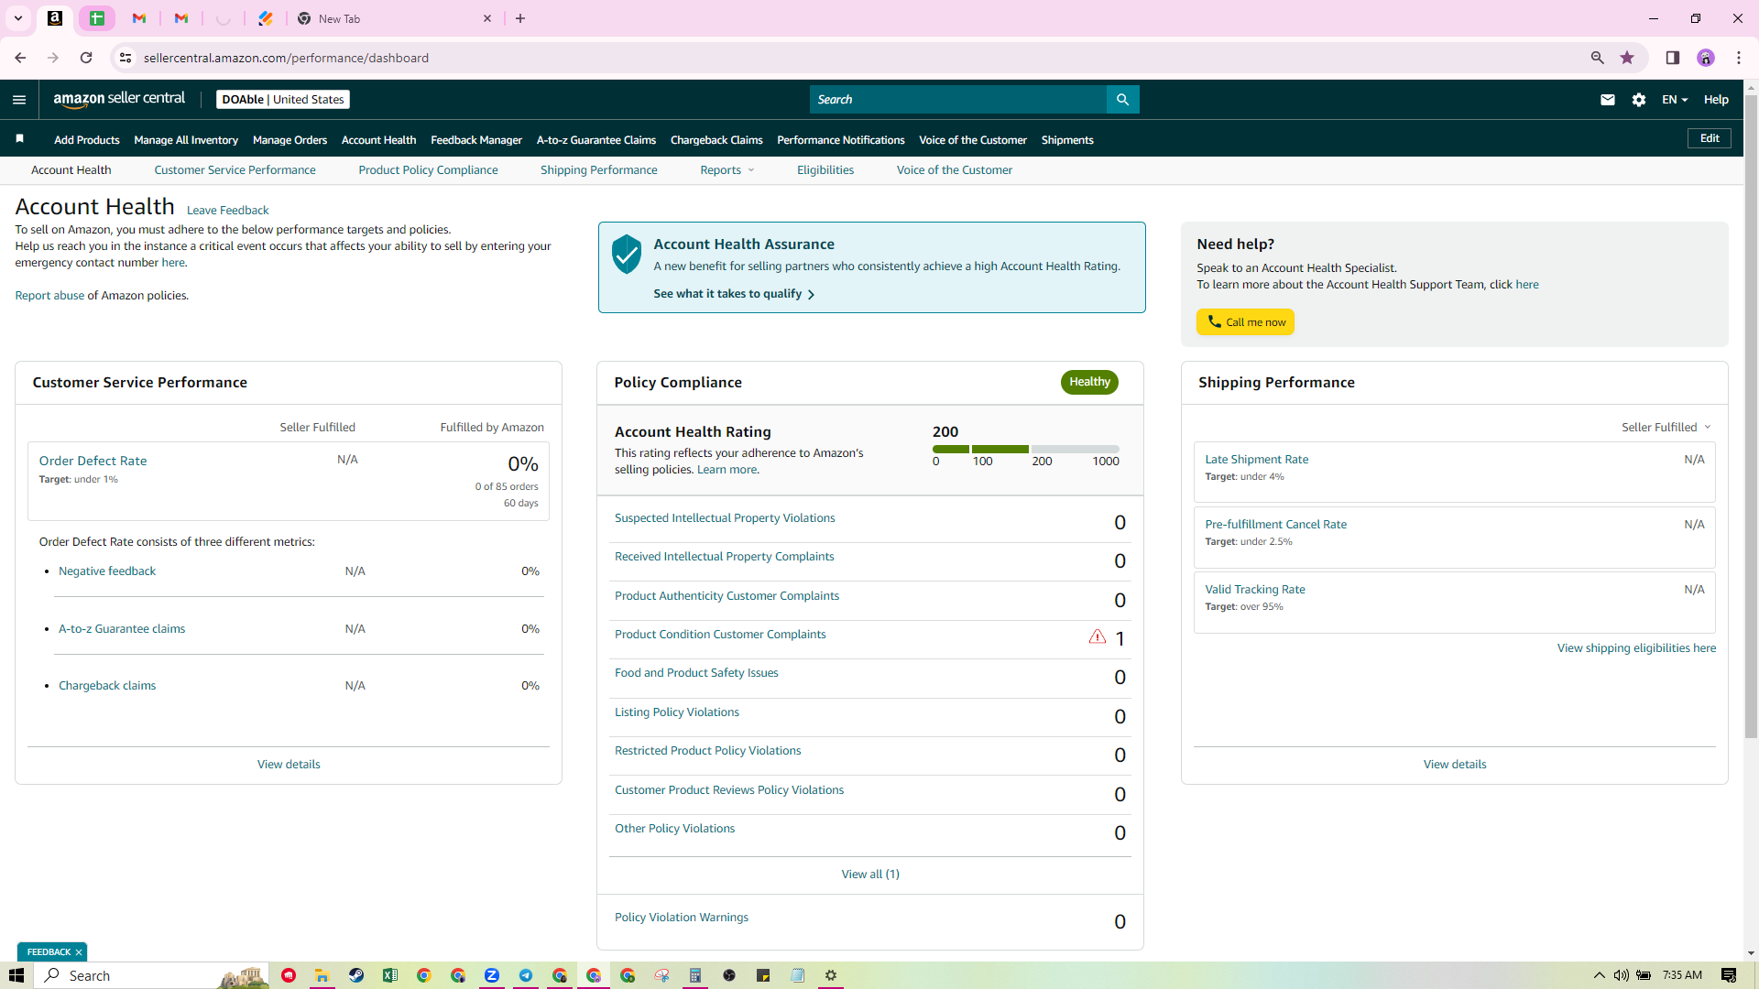Open the Customer Service Performance tab

pyautogui.click(x=235, y=170)
